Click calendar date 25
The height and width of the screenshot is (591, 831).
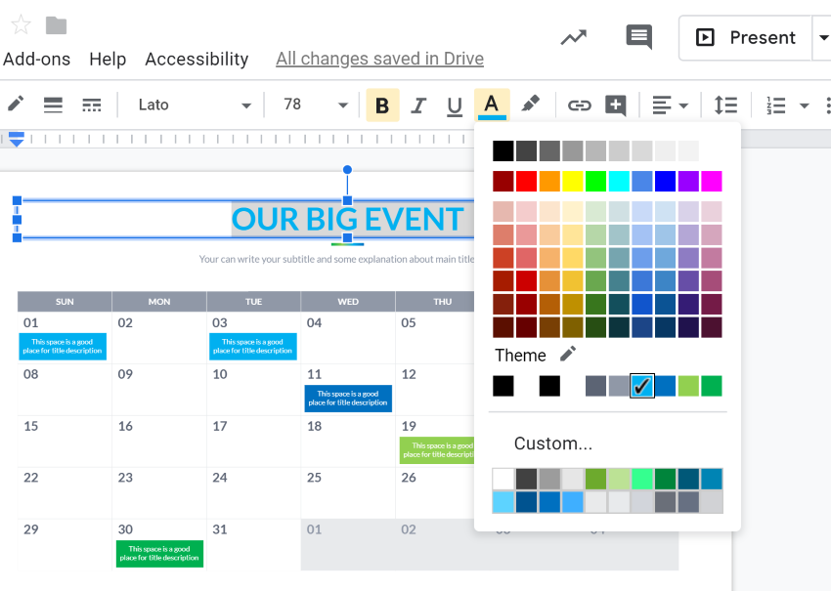click(x=314, y=478)
